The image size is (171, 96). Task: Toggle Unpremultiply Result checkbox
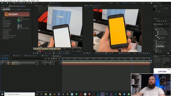click(x=18, y=19)
